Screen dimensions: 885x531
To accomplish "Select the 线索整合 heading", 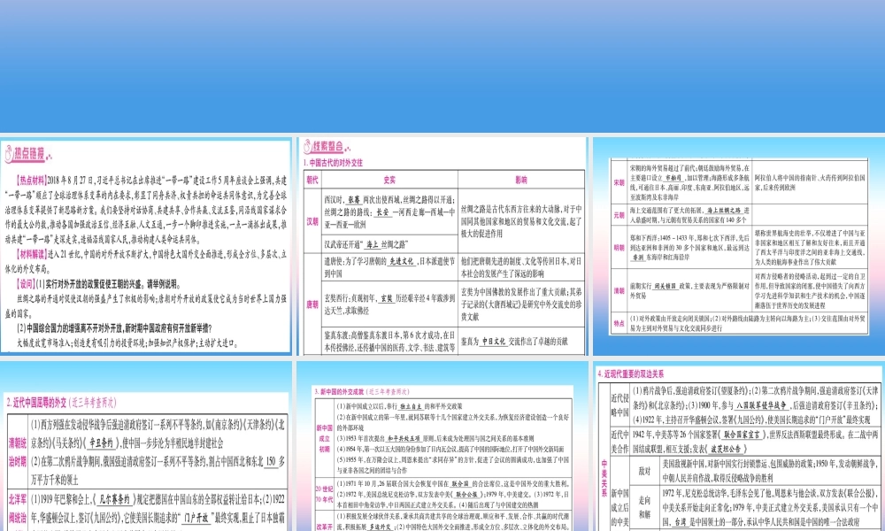I will 327,146.
